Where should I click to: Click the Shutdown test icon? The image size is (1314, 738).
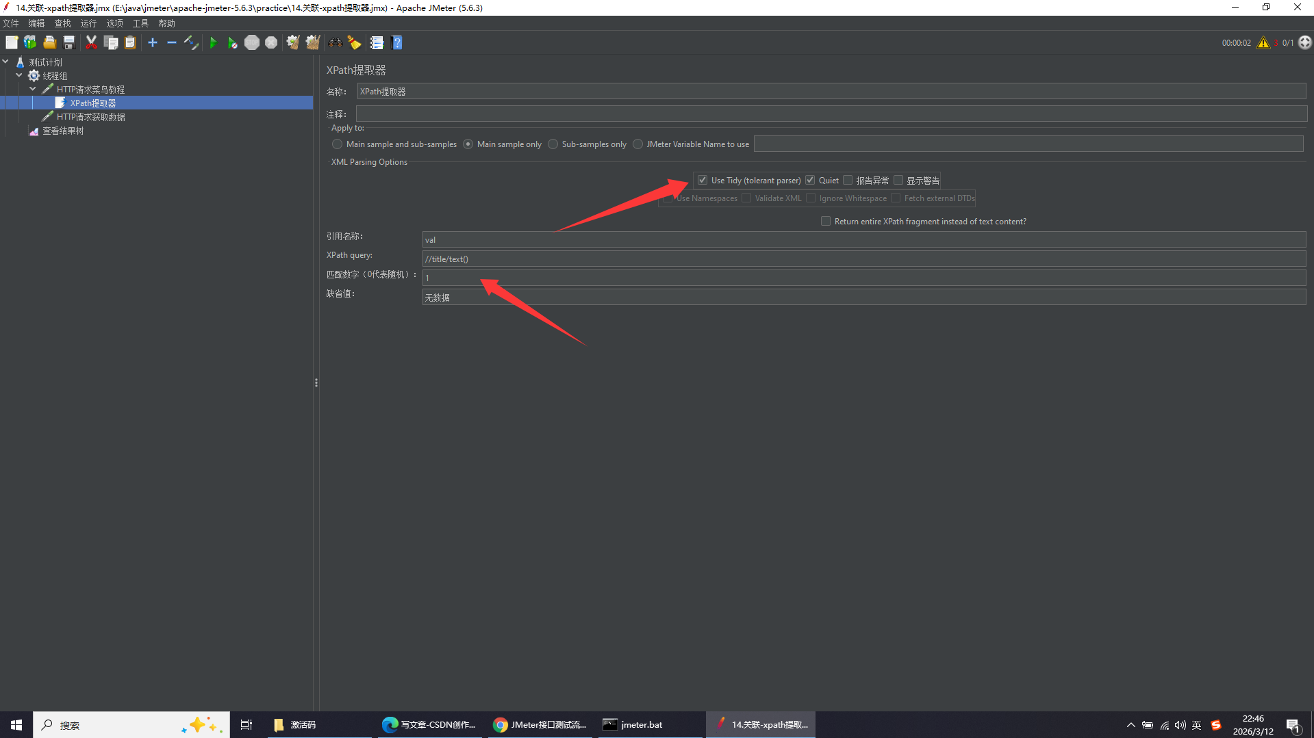click(271, 42)
